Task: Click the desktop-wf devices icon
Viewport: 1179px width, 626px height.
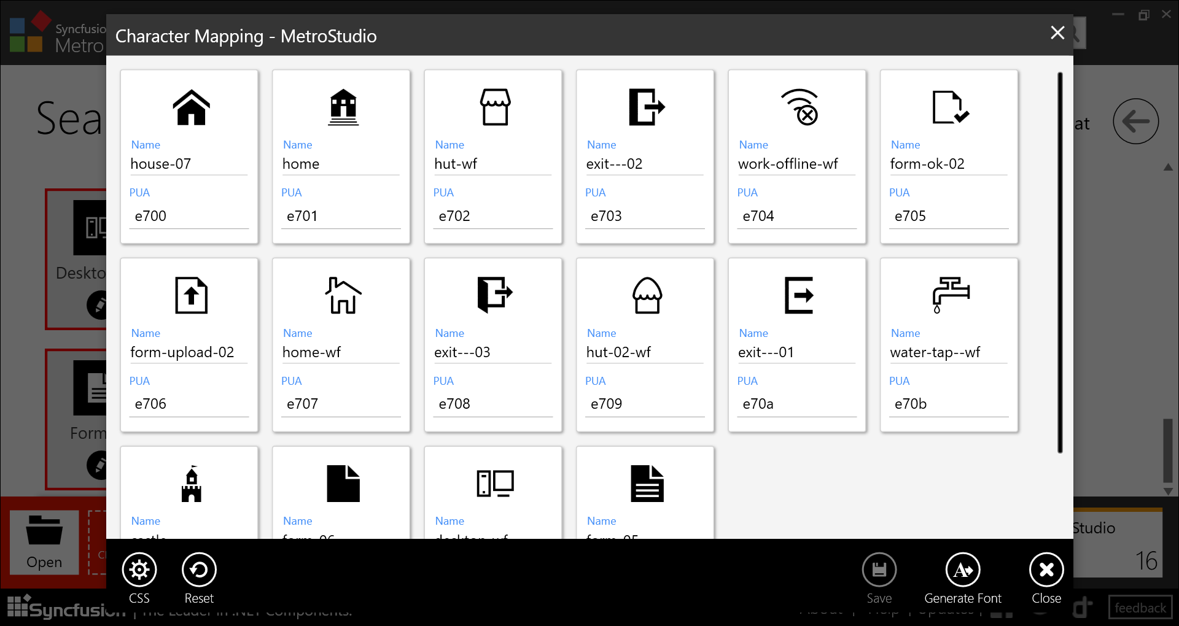Action: pos(494,484)
